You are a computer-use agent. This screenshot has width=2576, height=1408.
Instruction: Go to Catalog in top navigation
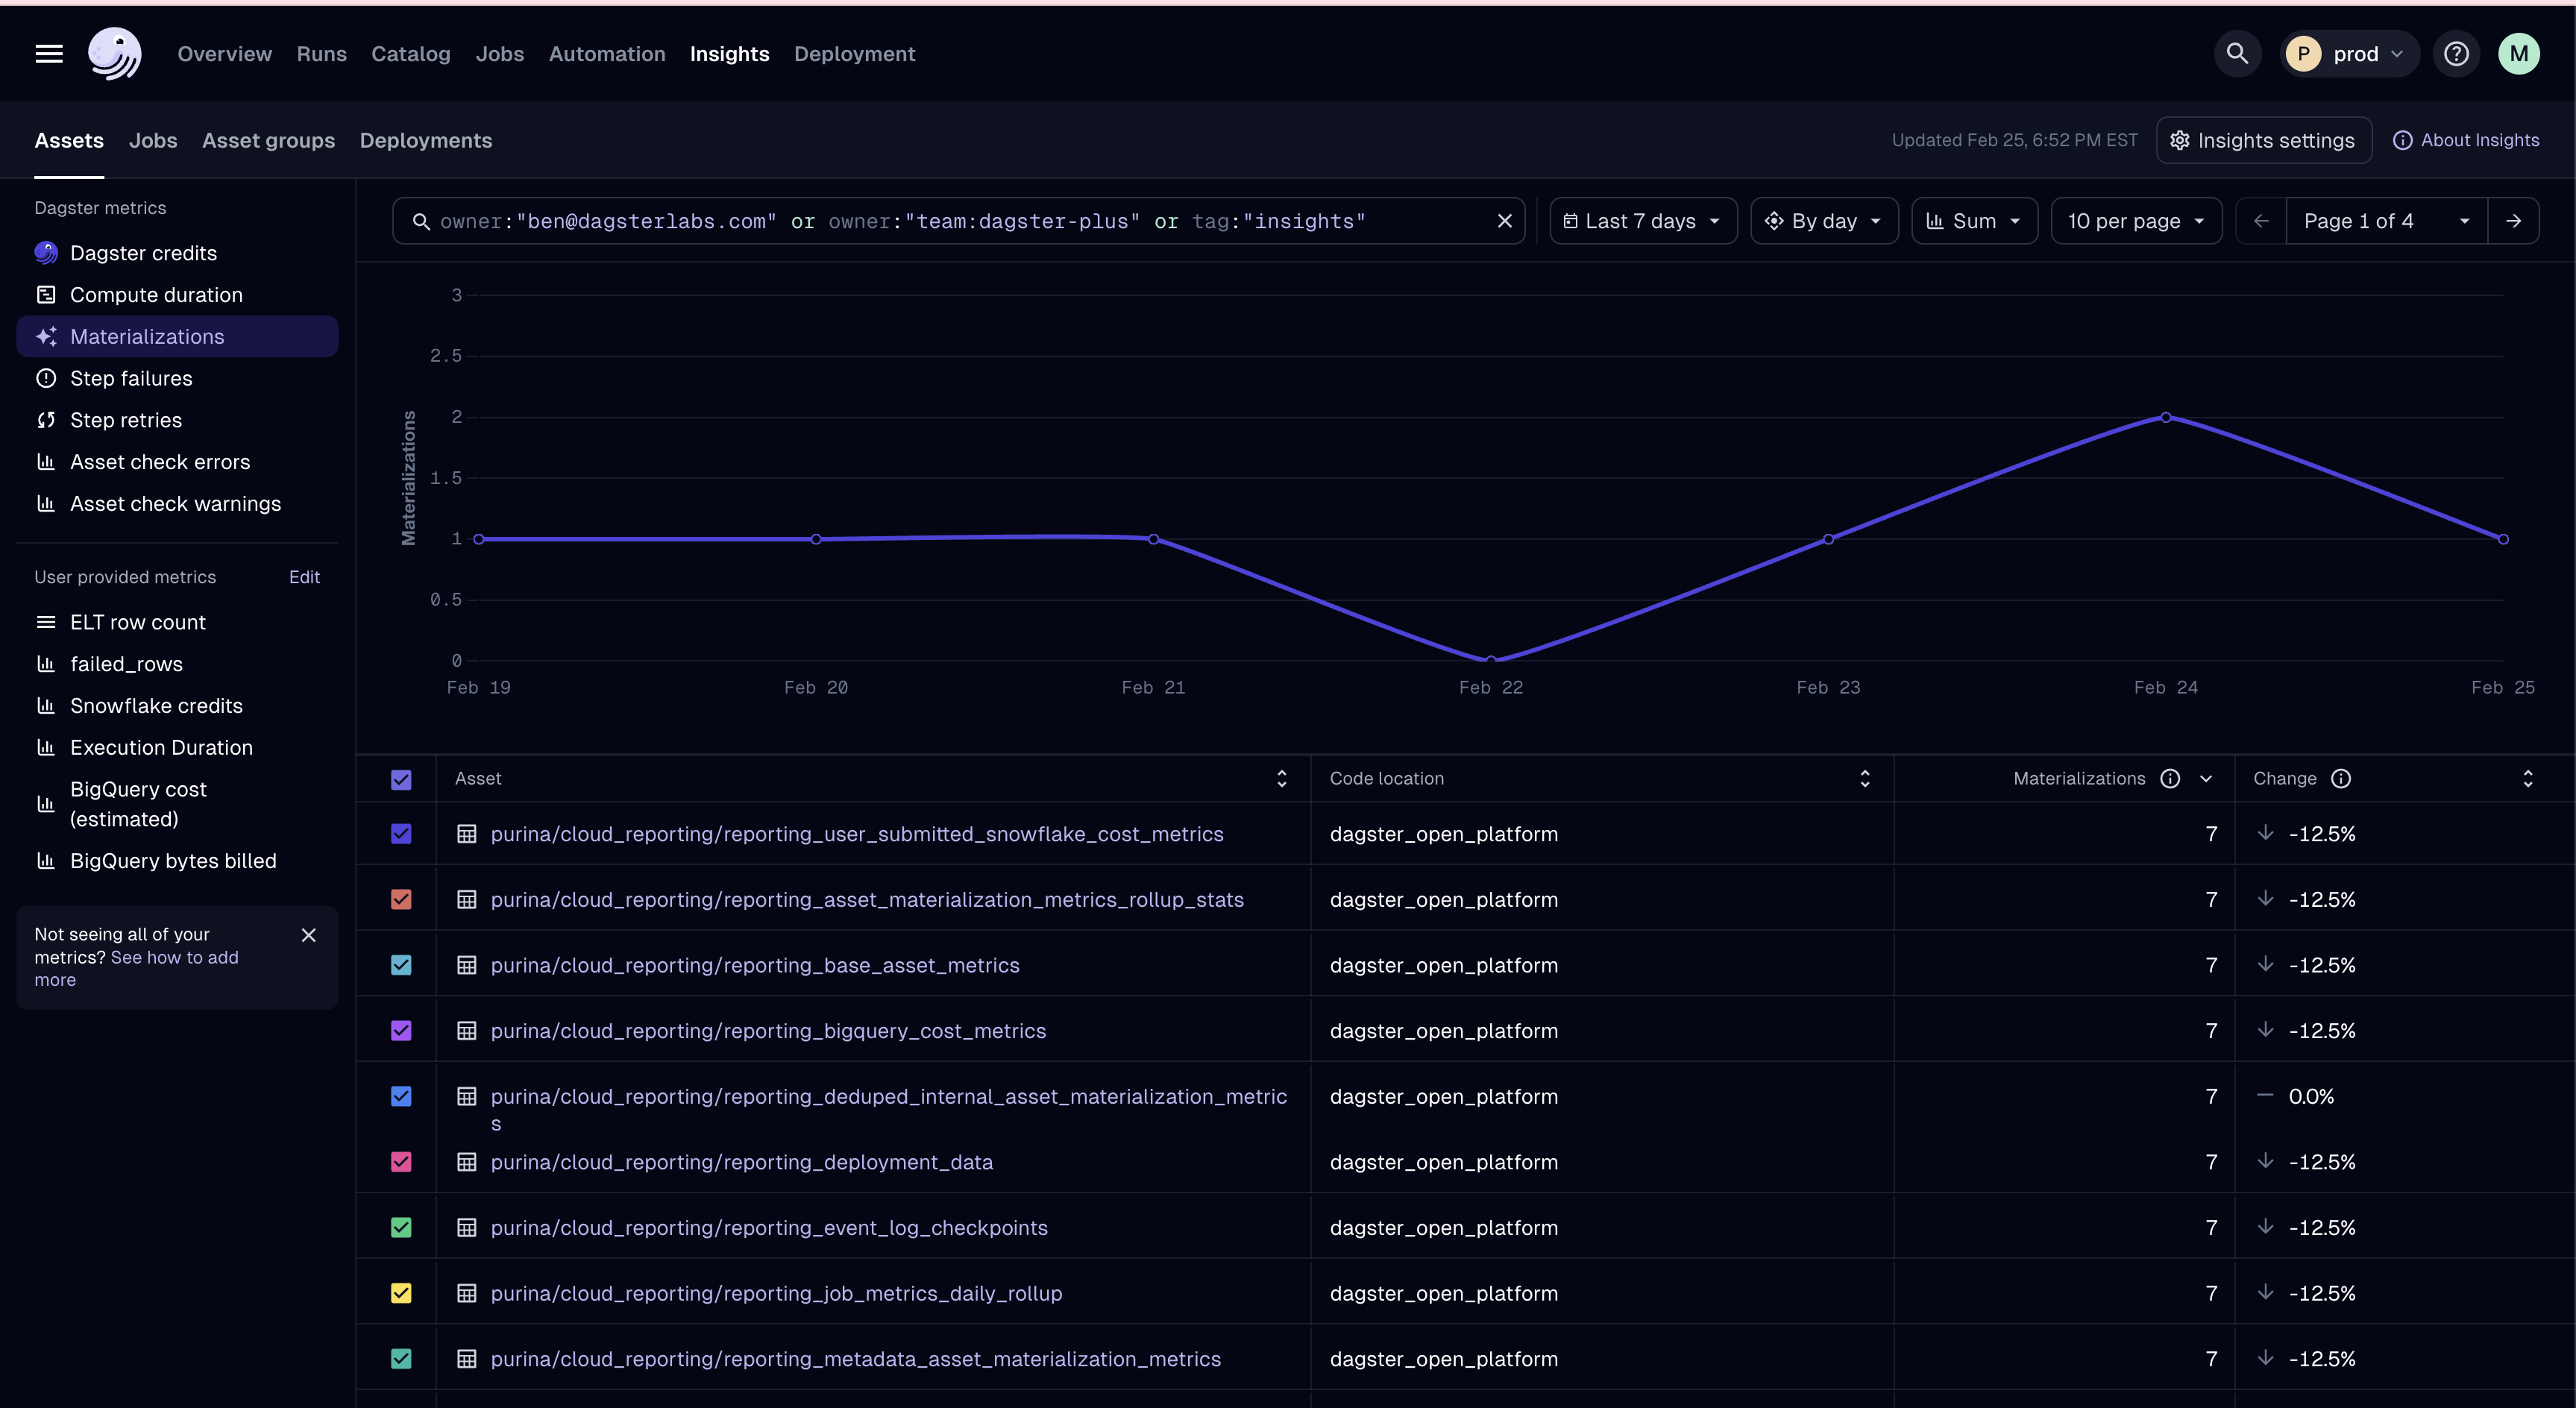point(411,54)
